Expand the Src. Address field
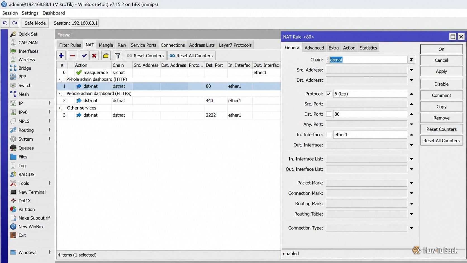 [x=411, y=70]
